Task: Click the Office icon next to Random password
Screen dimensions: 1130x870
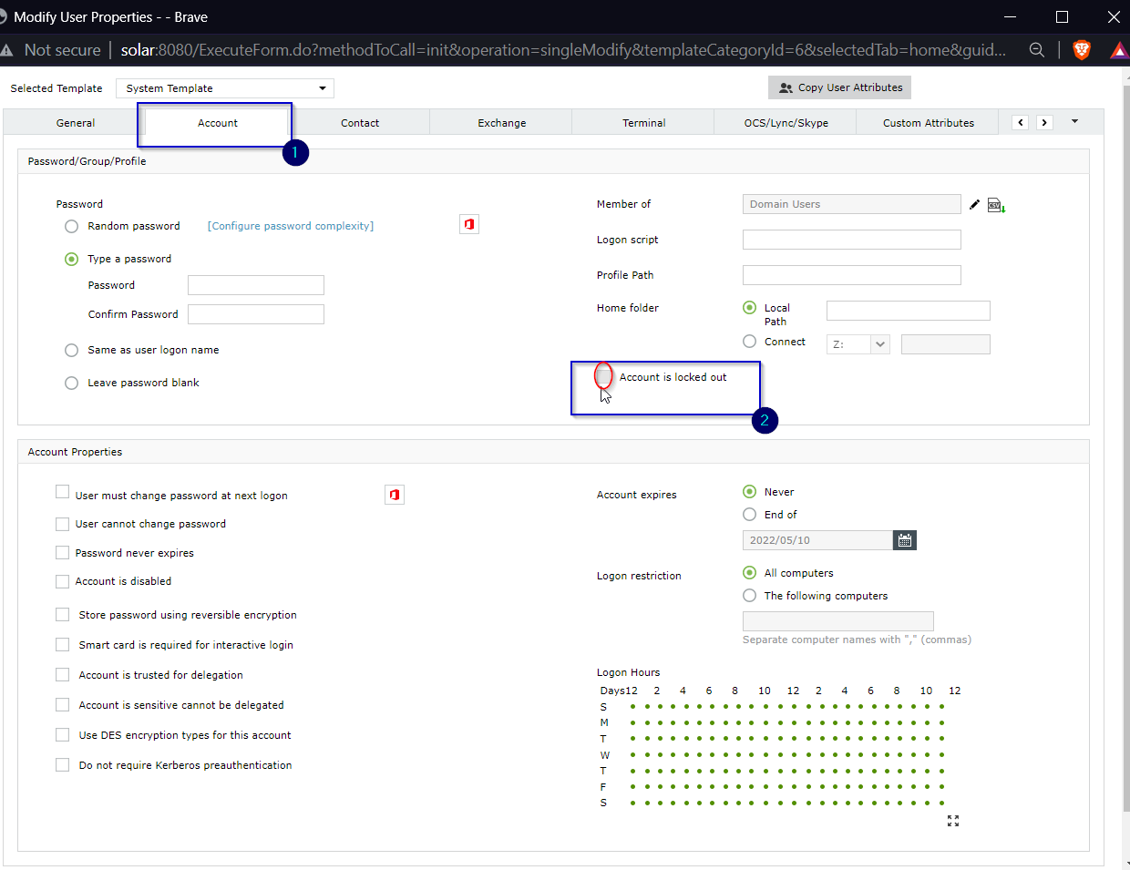Action: [469, 224]
